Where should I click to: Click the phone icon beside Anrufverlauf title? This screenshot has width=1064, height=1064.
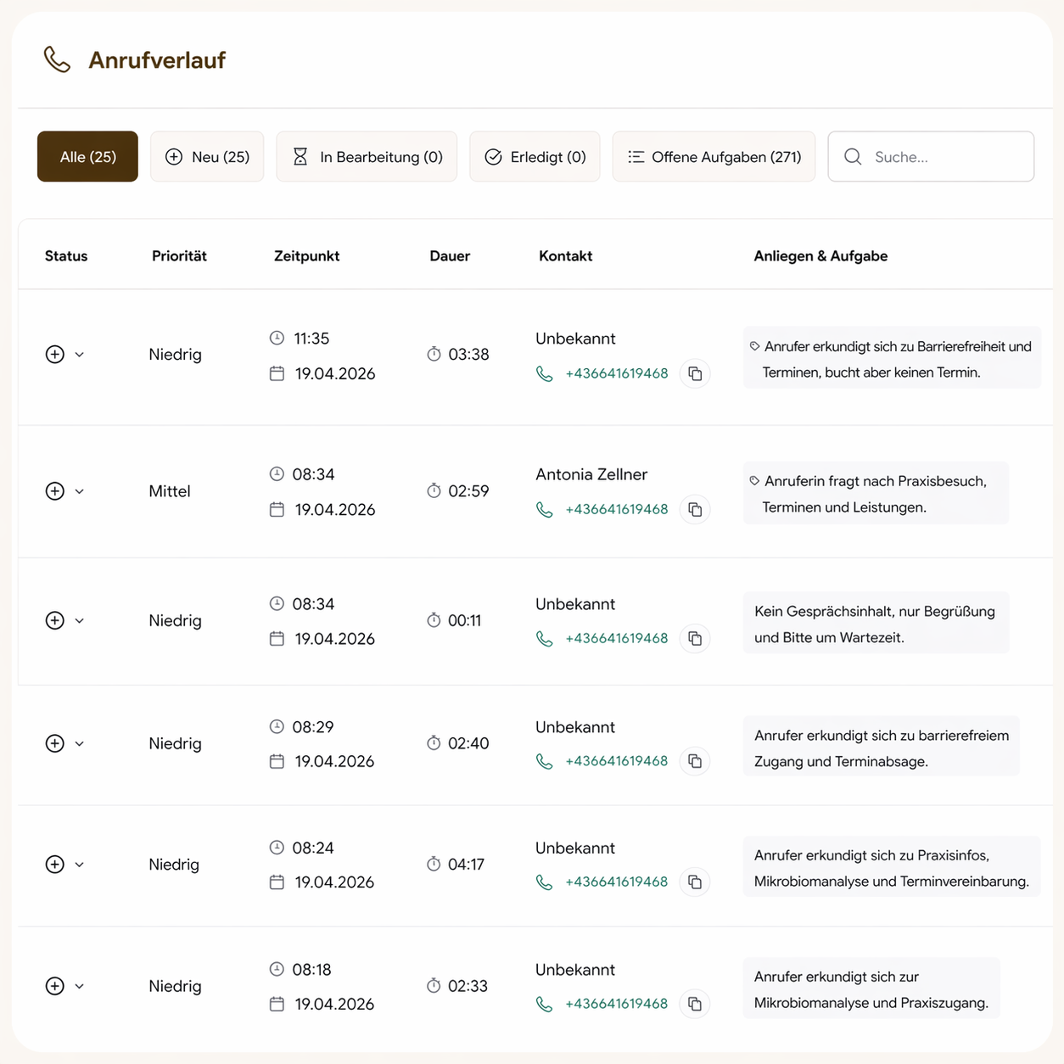point(57,59)
